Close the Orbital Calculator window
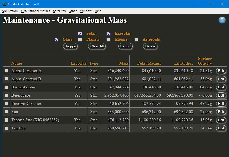The image size is (229, 157). pyautogui.click(x=223, y=4)
